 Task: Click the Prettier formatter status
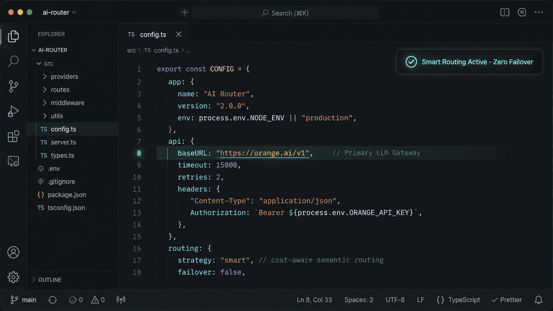coord(506,300)
